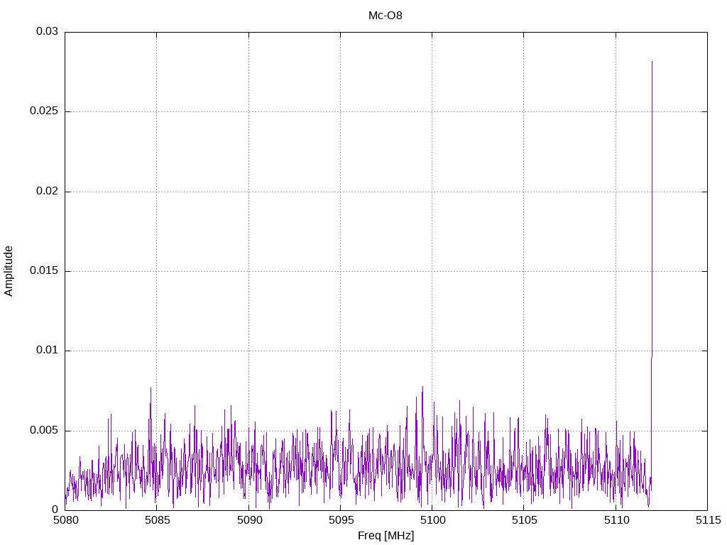The height and width of the screenshot is (545, 727).
Task: Click the 0.03 amplitude tick label
Action: pyautogui.click(x=48, y=32)
